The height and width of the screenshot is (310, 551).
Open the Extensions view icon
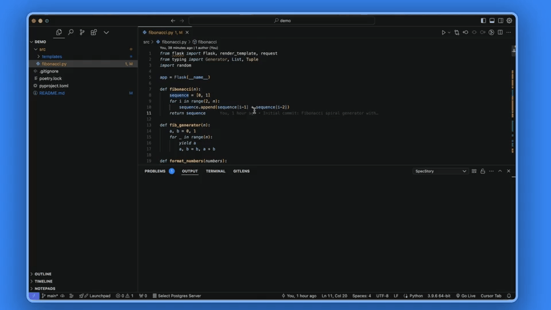click(94, 33)
